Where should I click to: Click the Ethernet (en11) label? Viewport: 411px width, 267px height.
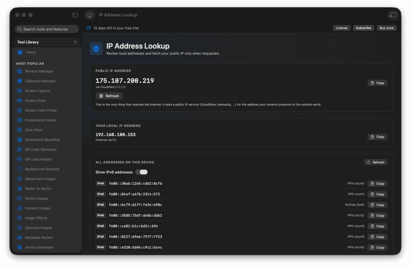coord(106,140)
